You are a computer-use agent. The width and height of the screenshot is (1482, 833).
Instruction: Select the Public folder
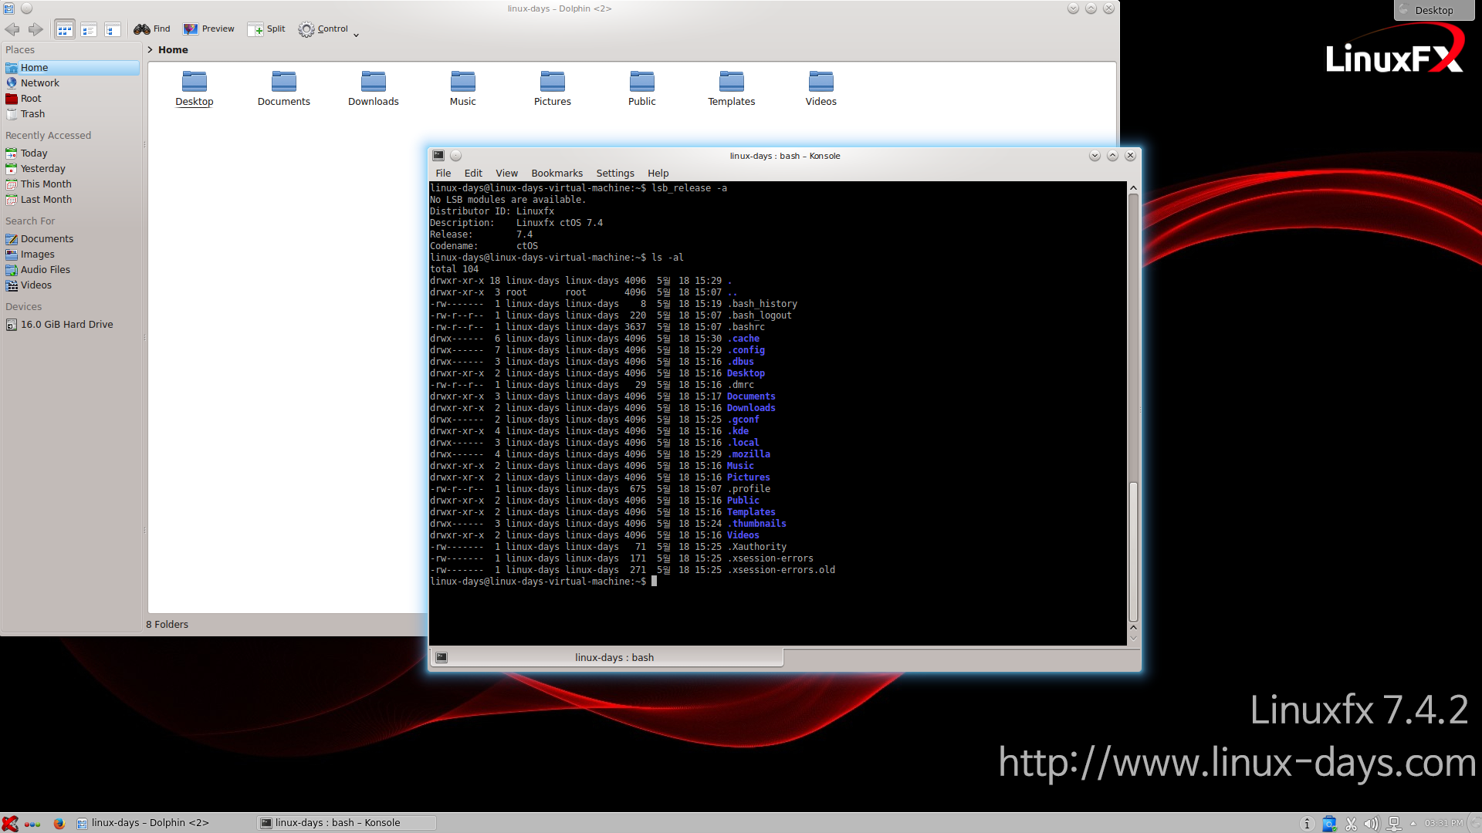pos(642,88)
